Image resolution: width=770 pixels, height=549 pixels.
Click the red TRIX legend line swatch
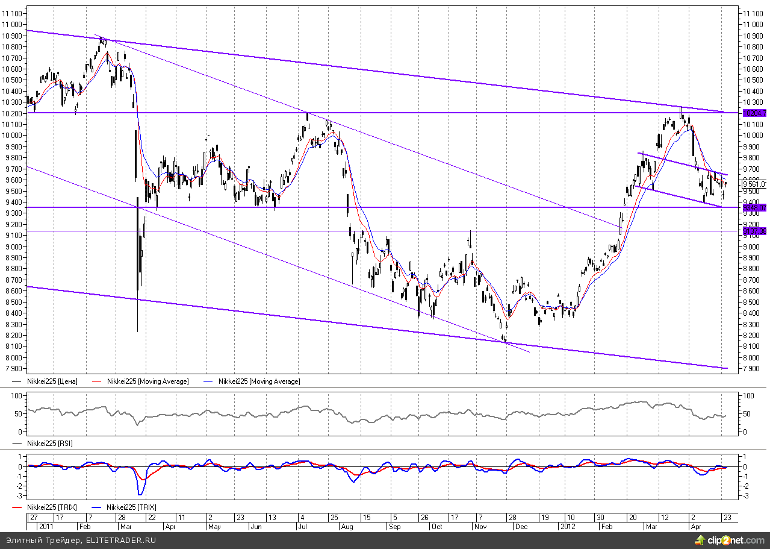[18, 507]
